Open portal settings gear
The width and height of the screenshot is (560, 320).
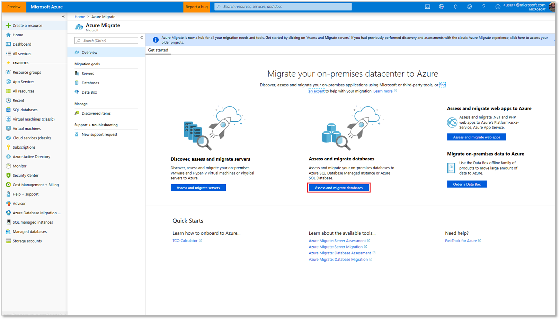click(470, 7)
